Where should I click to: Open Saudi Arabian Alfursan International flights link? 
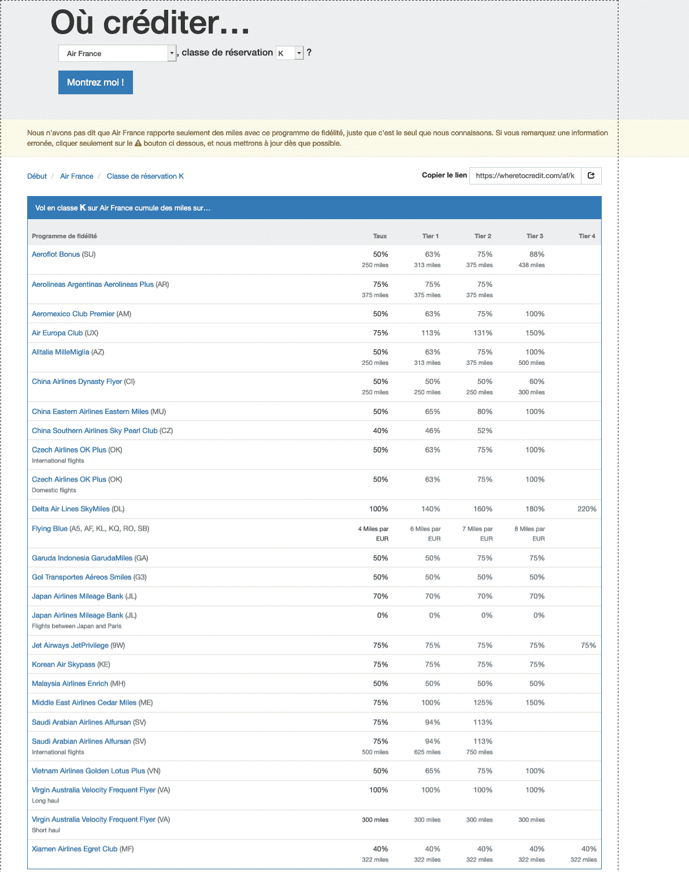[82, 741]
